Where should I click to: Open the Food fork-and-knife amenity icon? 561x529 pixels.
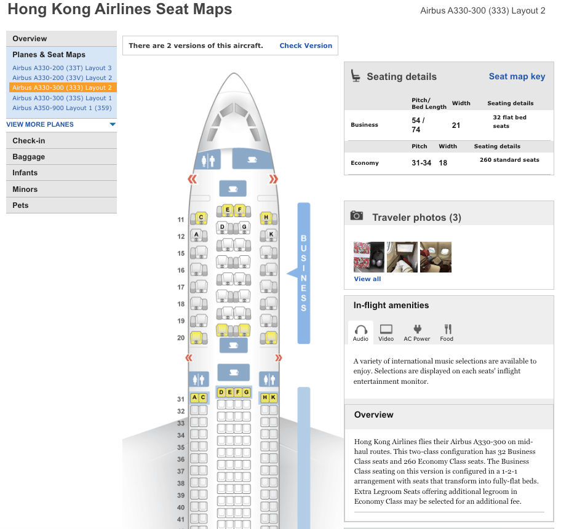click(447, 332)
